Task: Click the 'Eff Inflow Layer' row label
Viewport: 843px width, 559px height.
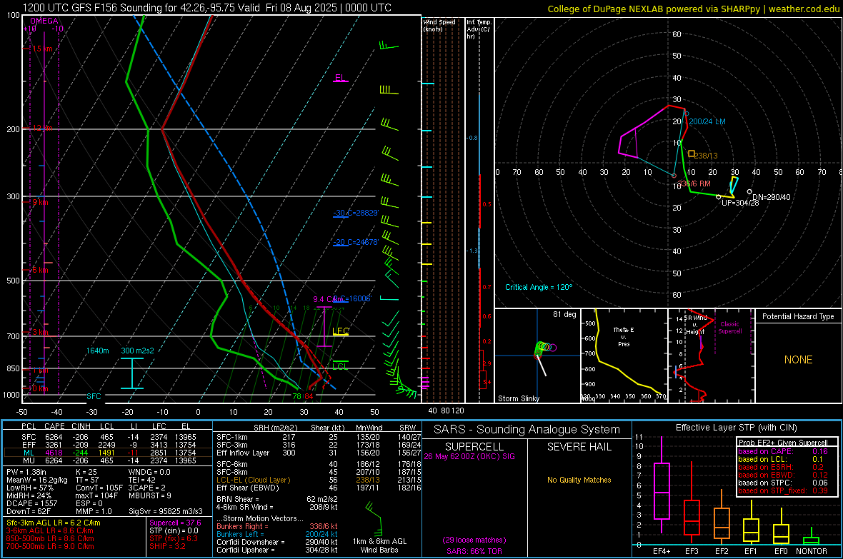Action: pos(242,453)
